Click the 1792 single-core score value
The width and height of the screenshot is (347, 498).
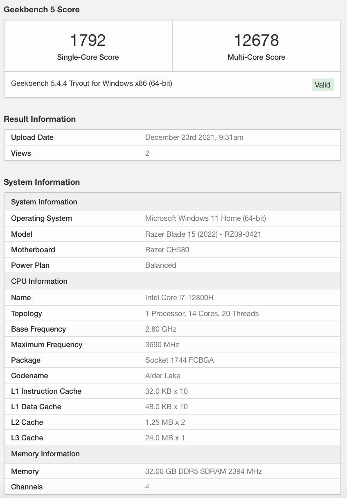[88, 40]
